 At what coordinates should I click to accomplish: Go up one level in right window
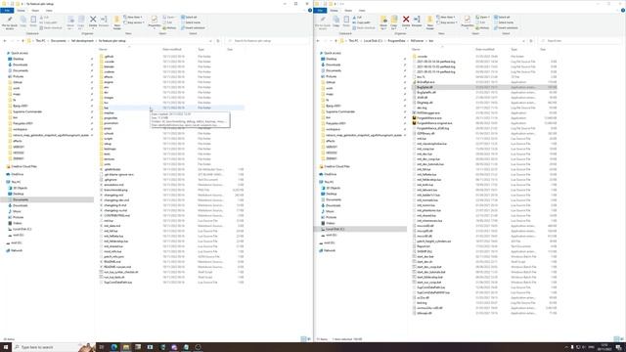click(335, 41)
